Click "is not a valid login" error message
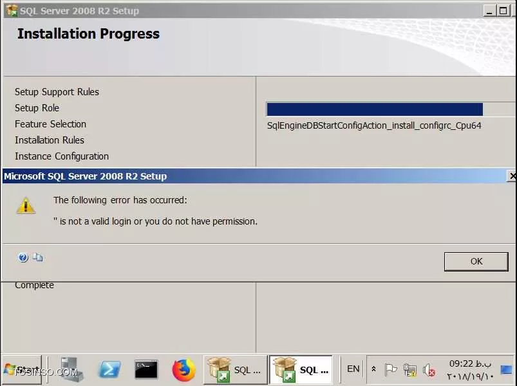The image size is (517, 386). pos(155,221)
